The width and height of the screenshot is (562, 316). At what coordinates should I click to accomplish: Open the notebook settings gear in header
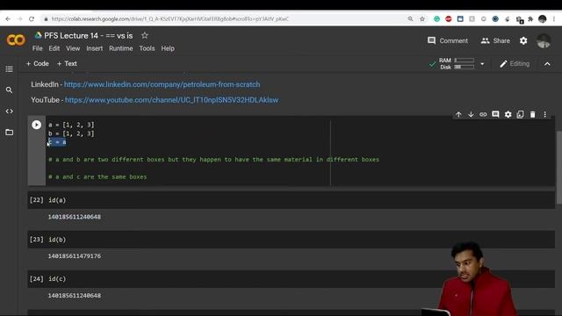click(523, 41)
